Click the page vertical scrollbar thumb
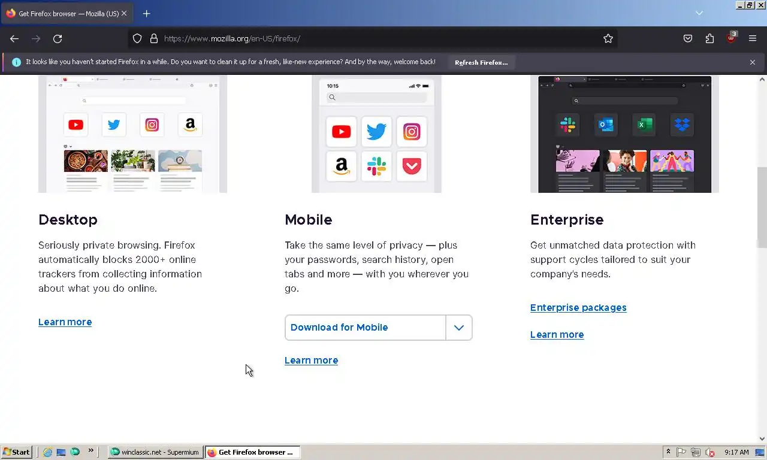Image resolution: width=767 pixels, height=460 pixels. click(x=762, y=207)
